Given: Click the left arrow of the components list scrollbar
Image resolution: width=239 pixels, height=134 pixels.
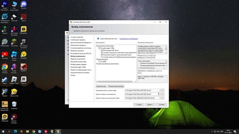Looking at the screenshot, I should (97, 82).
